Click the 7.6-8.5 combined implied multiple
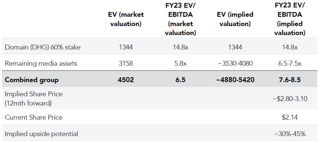 290,80
